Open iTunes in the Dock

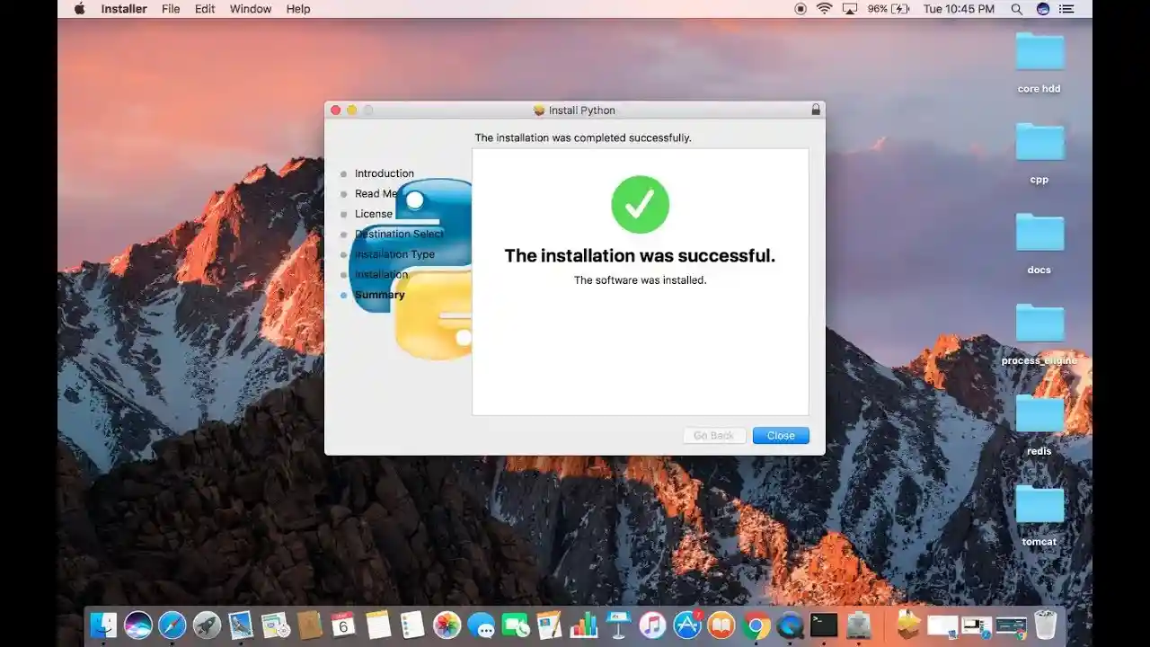tap(652, 625)
